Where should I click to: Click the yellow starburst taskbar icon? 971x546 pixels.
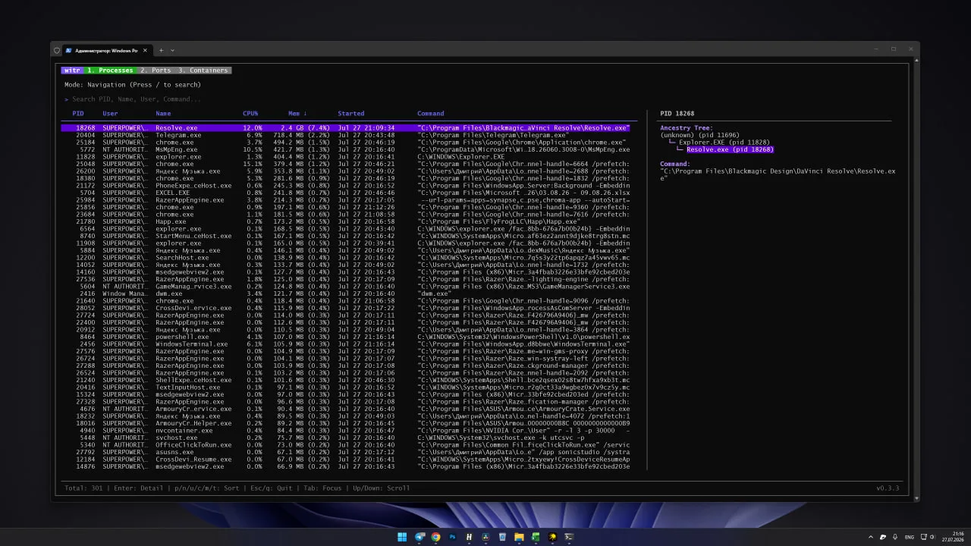[553, 537]
